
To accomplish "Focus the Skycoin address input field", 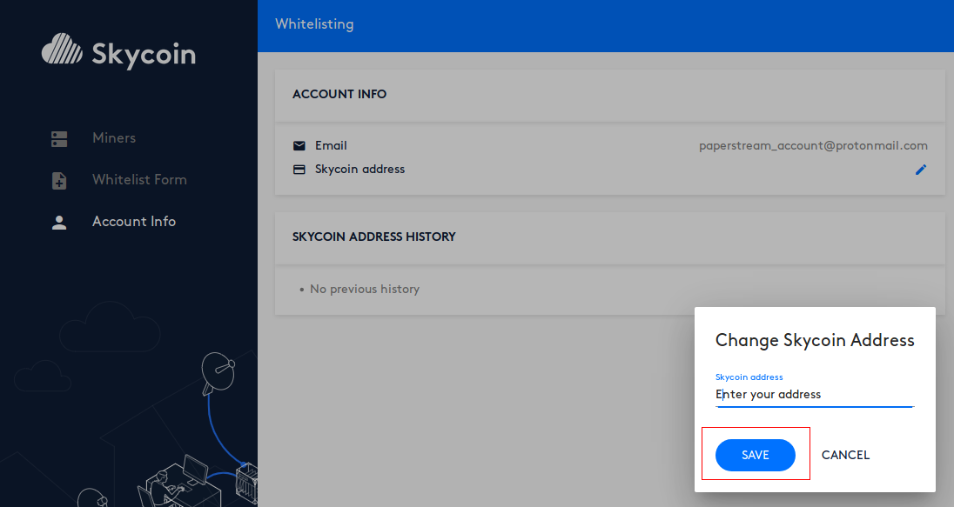I will [x=815, y=395].
